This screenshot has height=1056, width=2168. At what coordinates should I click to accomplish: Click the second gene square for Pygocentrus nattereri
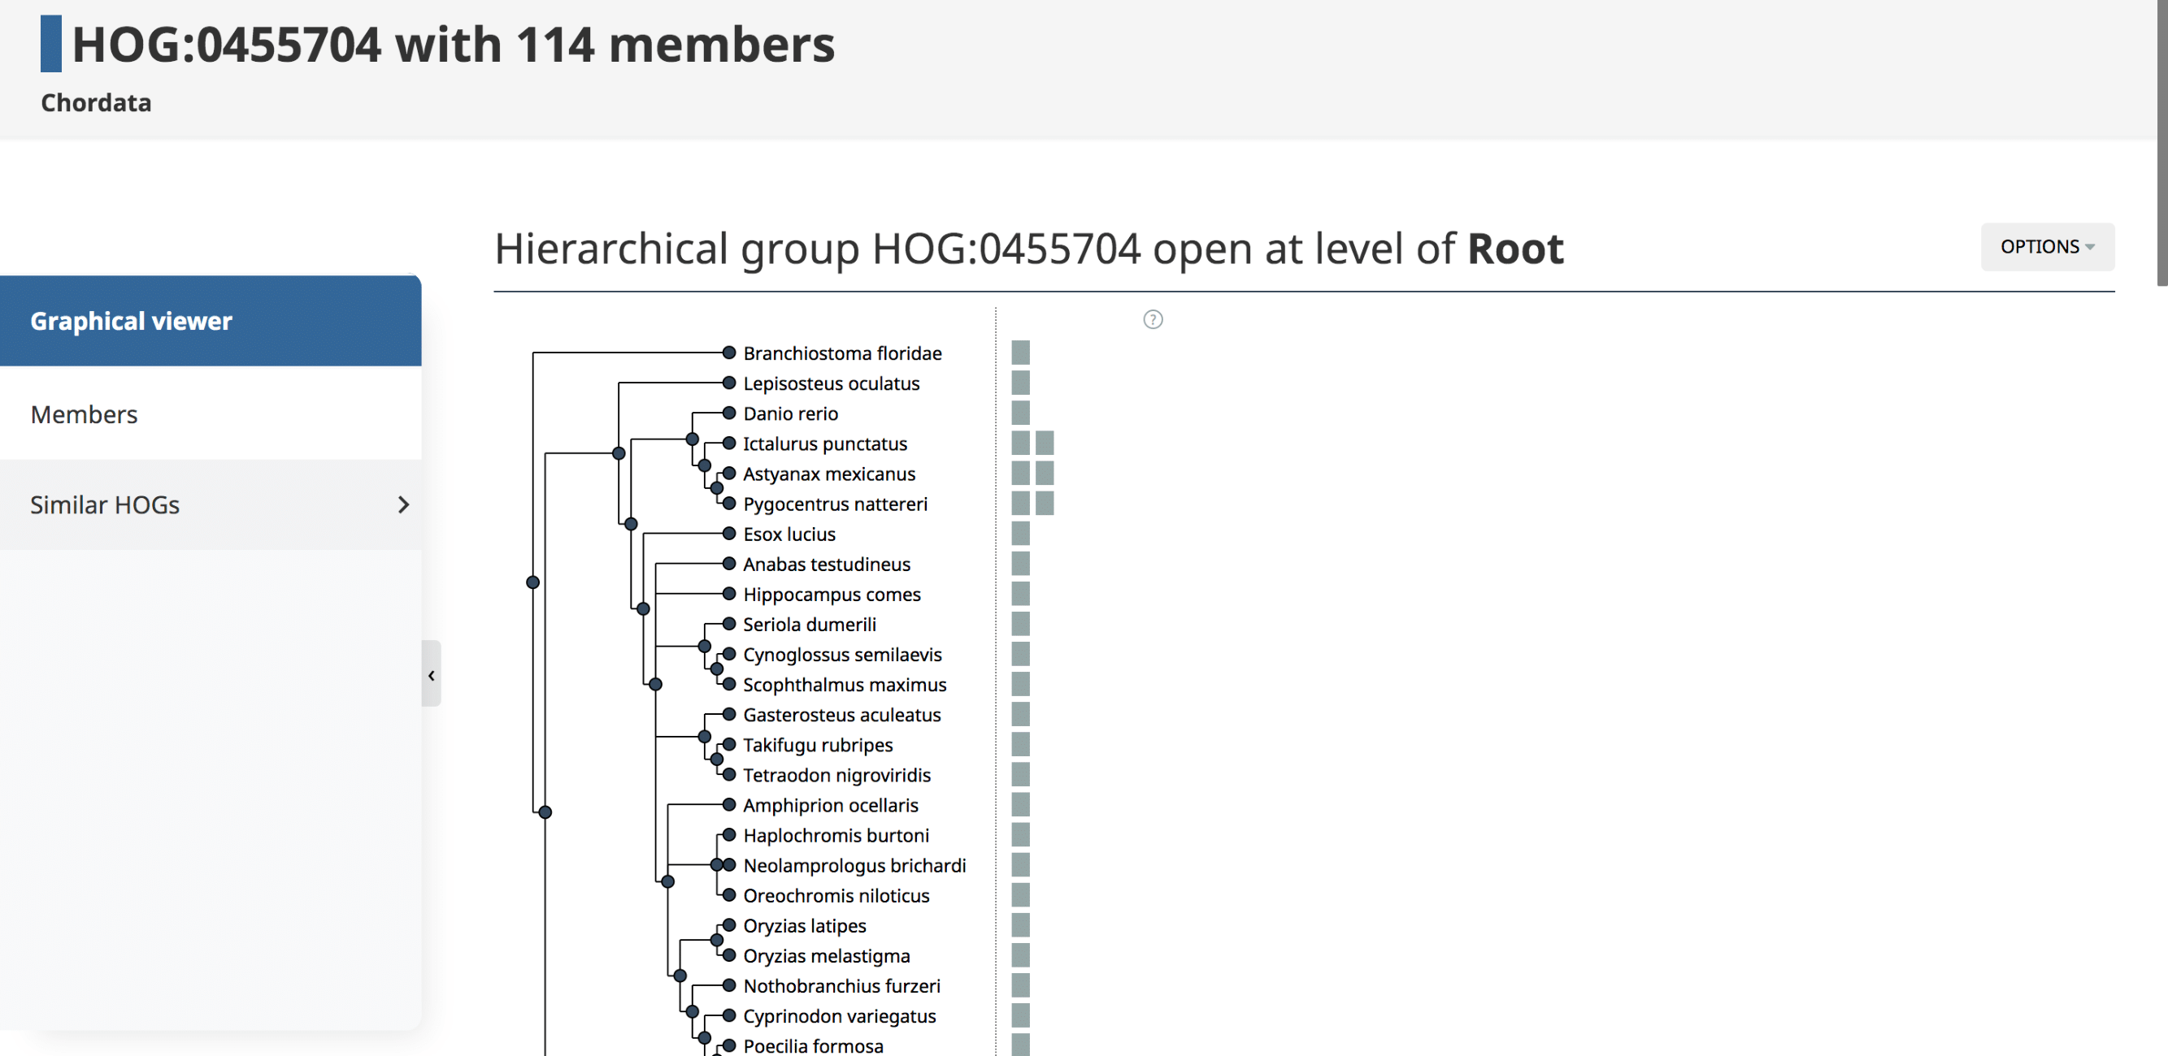(1045, 504)
